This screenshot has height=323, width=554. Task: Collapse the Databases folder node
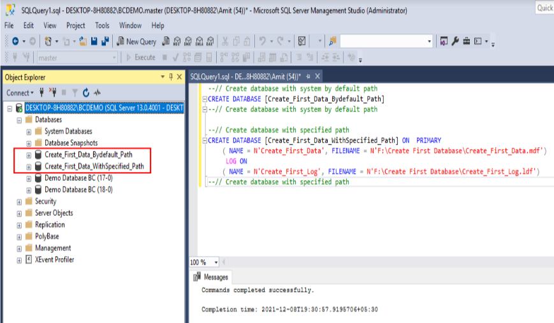(19, 120)
